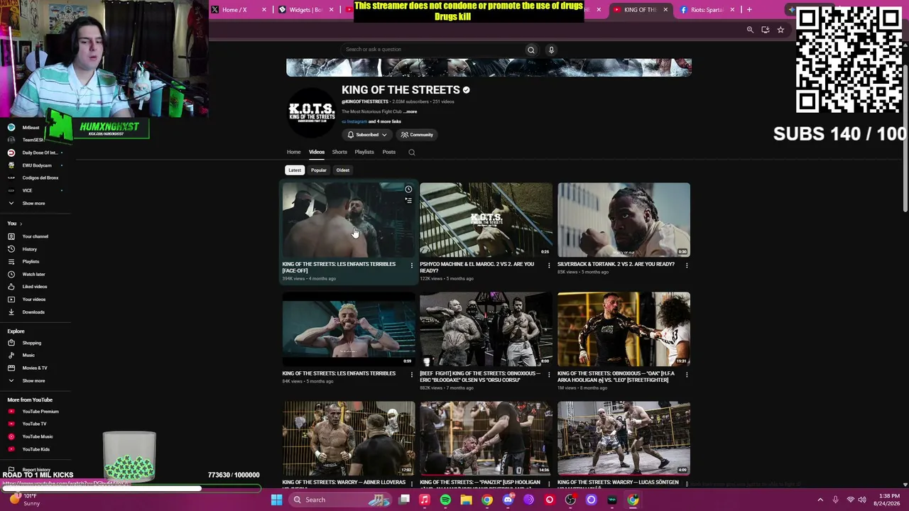Select the Latest filter chip
The height and width of the screenshot is (511, 909).
tap(295, 170)
